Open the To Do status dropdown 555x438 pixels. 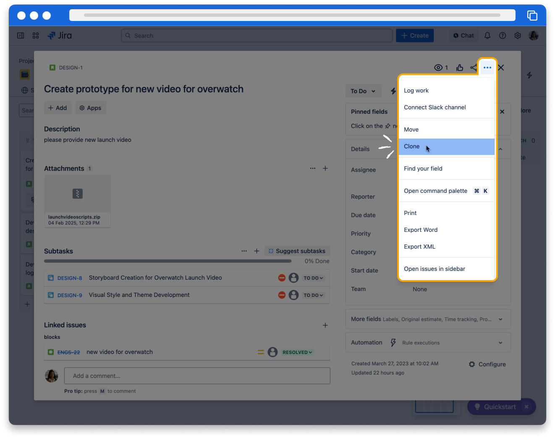(x=363, y=91)
